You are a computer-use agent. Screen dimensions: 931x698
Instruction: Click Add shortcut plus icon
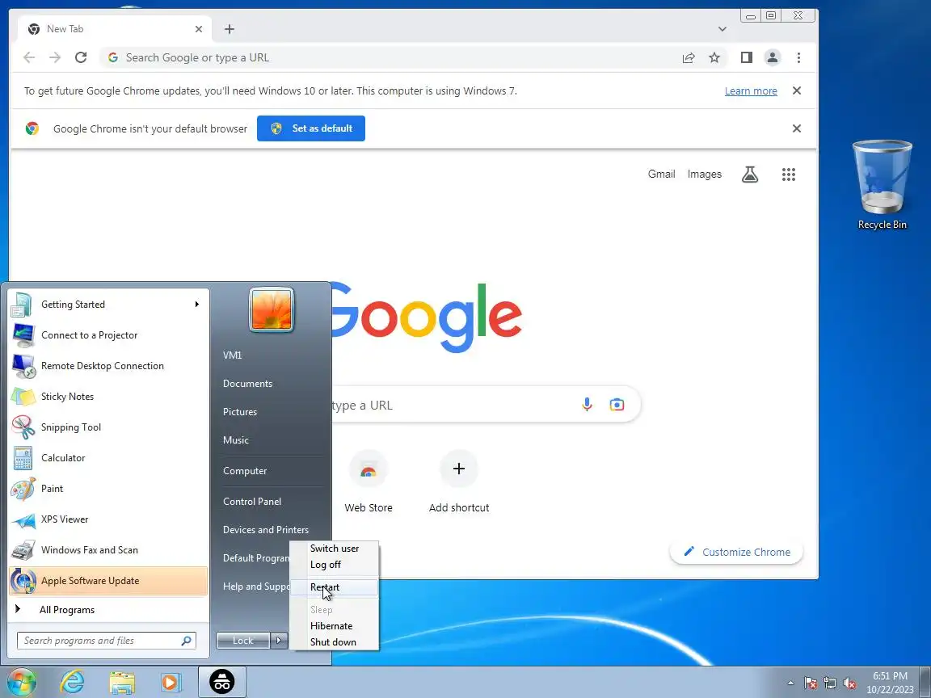[459, 469]
